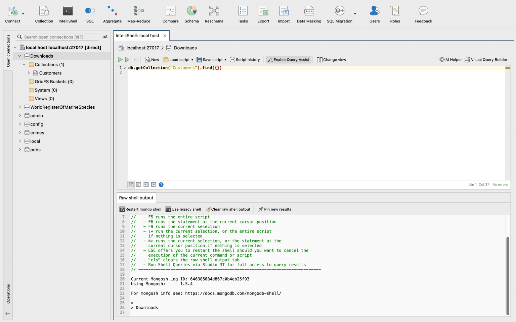Switch to the legacy shell
The image size is (516, 322).
[183, 209]
